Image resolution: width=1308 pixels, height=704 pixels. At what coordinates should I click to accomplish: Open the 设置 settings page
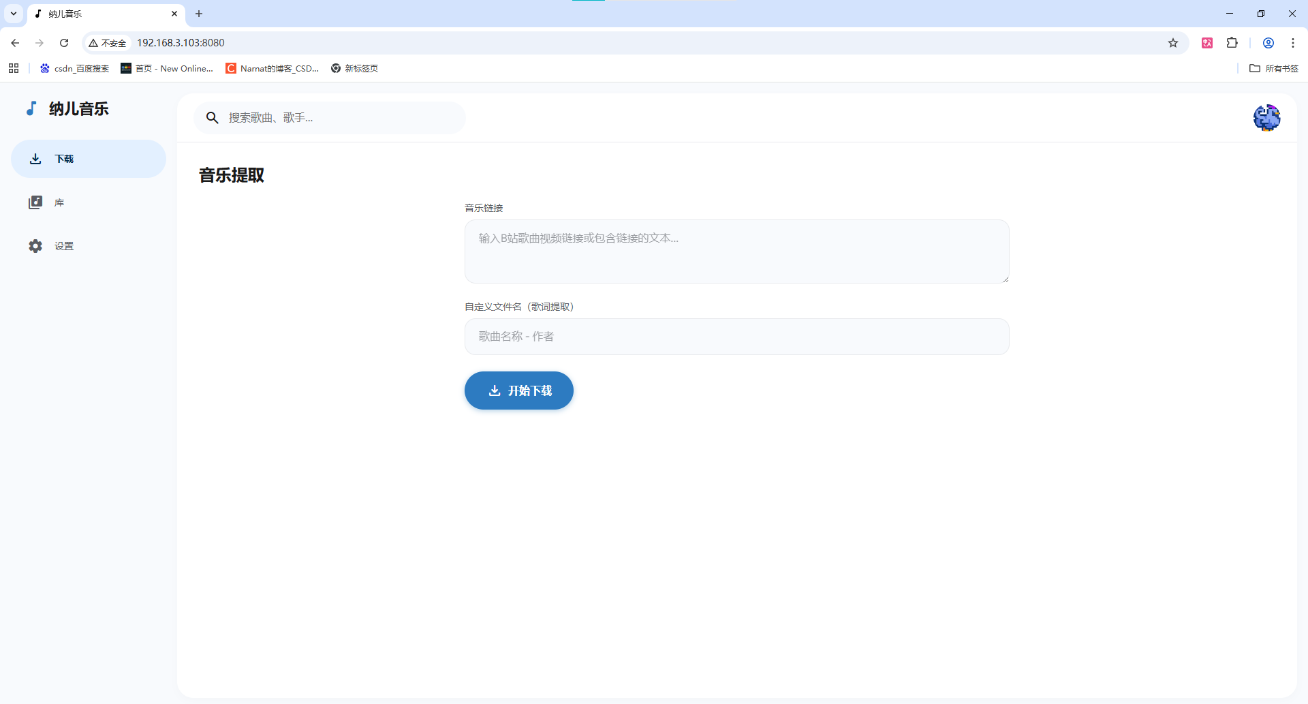89,246
